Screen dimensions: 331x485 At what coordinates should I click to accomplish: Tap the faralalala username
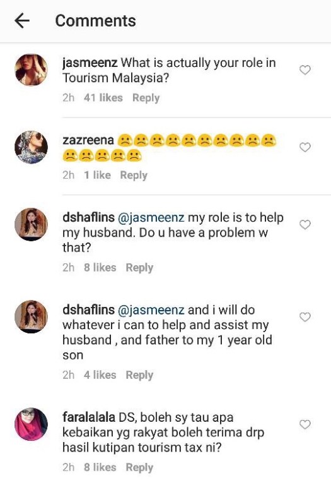click(89, 417)
